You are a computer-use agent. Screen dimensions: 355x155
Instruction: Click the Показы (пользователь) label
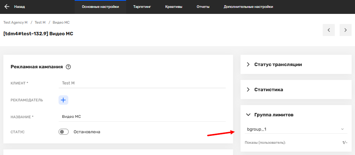click(x=265, y=143)
